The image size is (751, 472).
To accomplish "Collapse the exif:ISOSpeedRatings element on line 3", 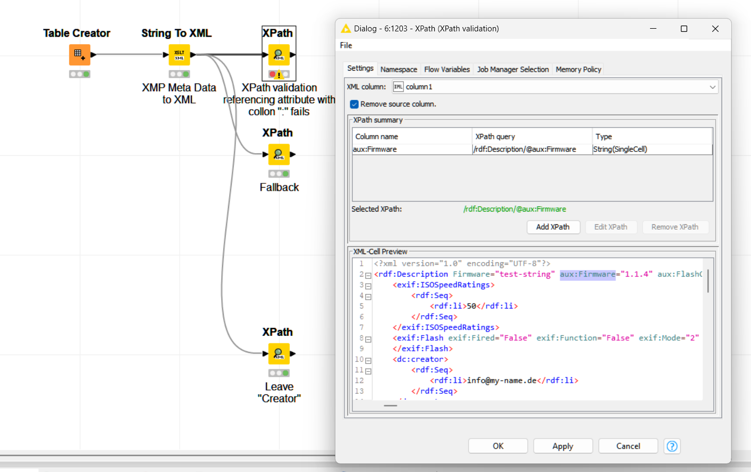I will (368, 286).
